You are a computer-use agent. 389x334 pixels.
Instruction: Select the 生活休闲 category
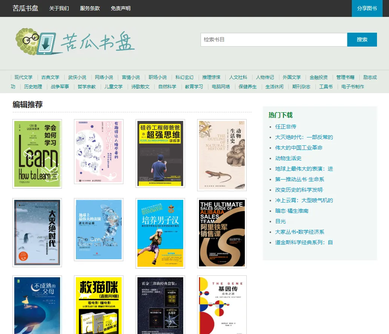click(274, 87)
